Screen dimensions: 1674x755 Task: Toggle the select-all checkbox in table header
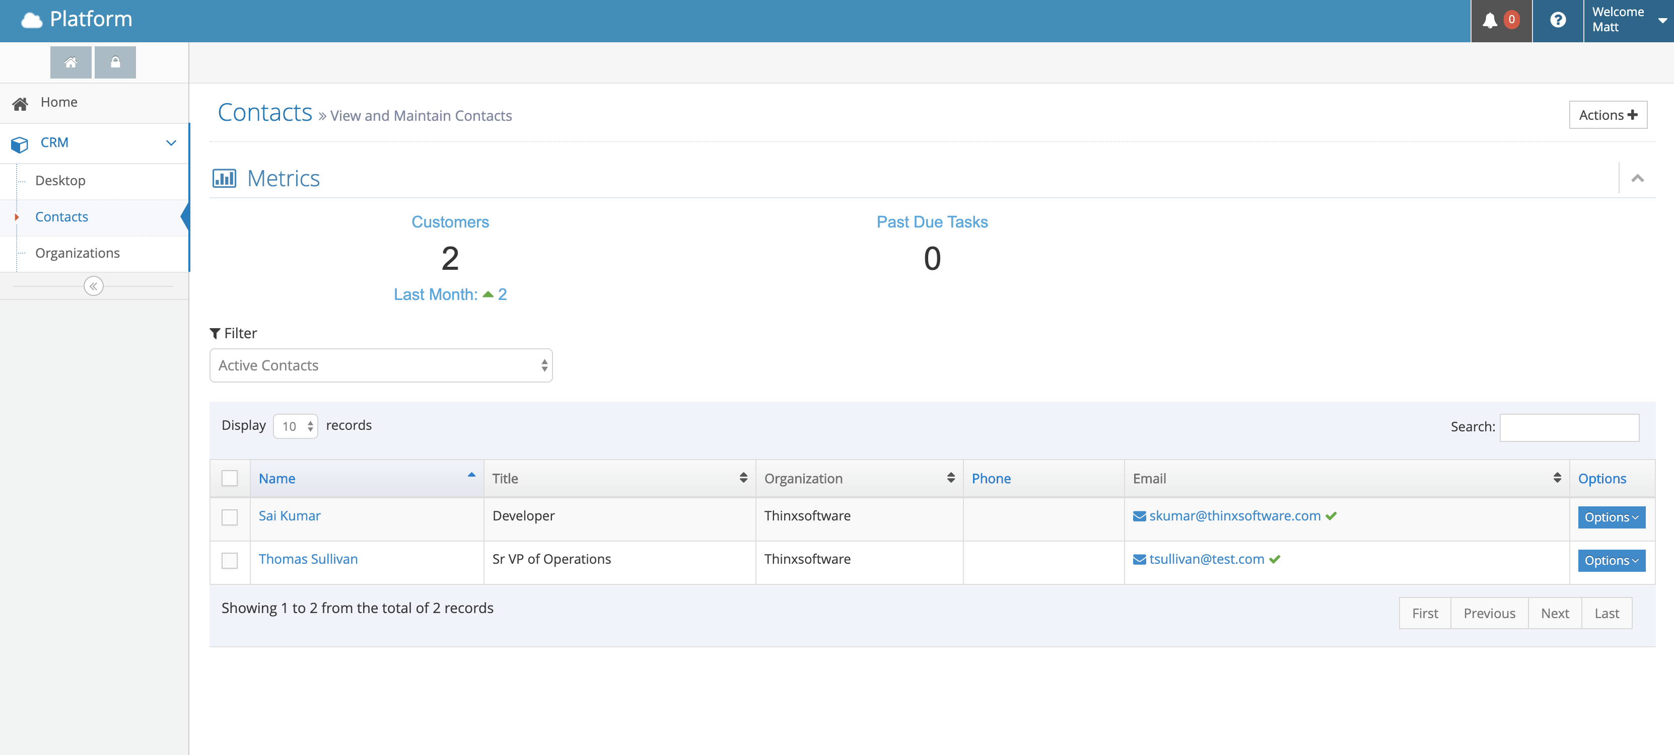point(230,478)
